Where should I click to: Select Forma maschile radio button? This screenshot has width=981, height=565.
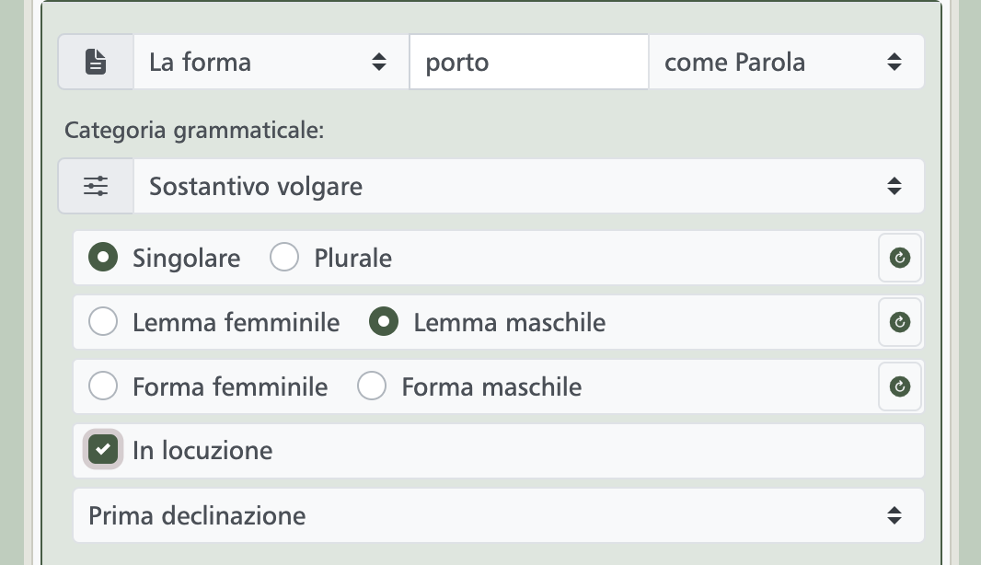point(372,386)
